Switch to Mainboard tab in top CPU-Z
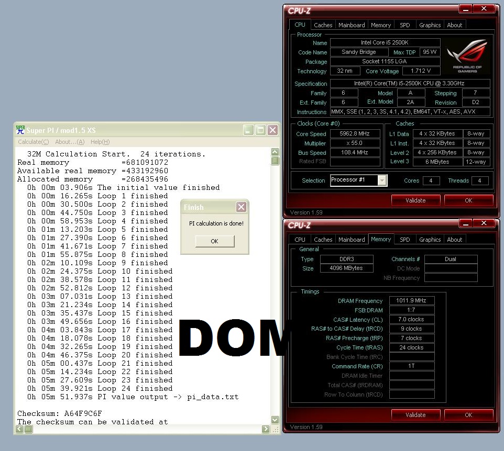 pyautogui.click(x=352, y=25)
